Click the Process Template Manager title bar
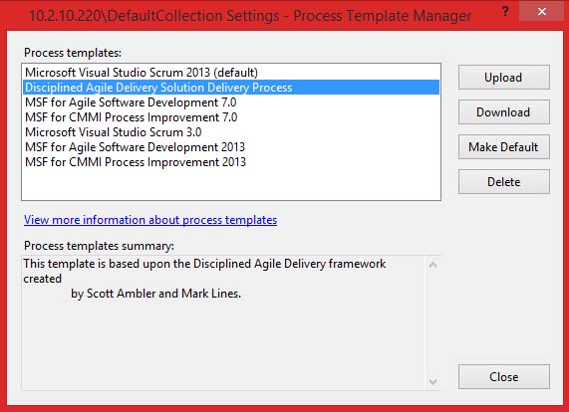This screenshot has width=569, height=412. click(x=250, y=15)
